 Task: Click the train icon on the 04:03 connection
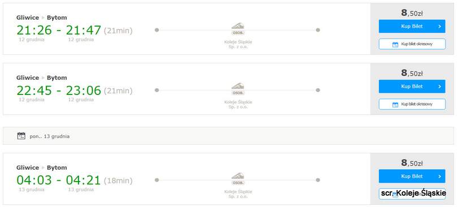tap(237, 179)
